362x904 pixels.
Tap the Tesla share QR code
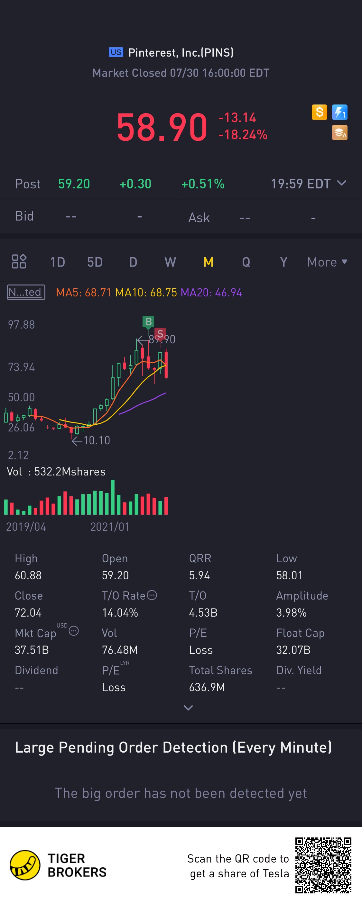(x=323, y=865)
